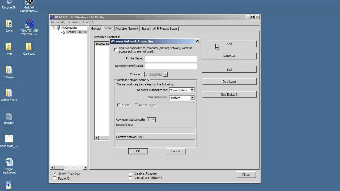Click the Remove profile button
Viewport: 340px width, 191px height.
(x=229, y=56)
